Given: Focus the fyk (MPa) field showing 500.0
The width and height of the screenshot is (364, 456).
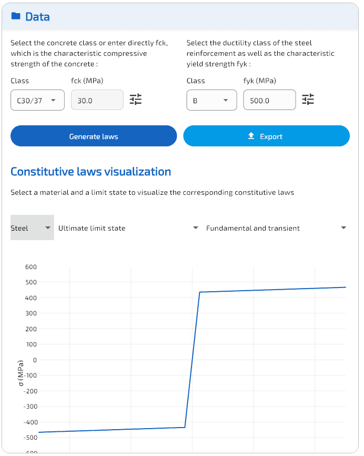Looking at the screenshot, I should (269, 100).
